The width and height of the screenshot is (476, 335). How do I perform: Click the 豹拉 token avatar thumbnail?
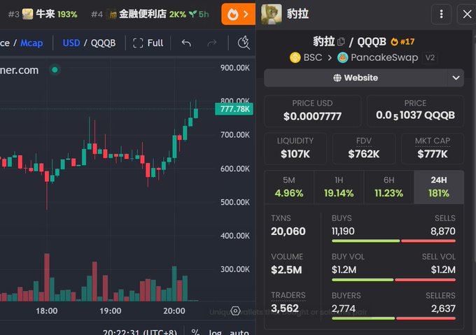(x=271, y=14)
